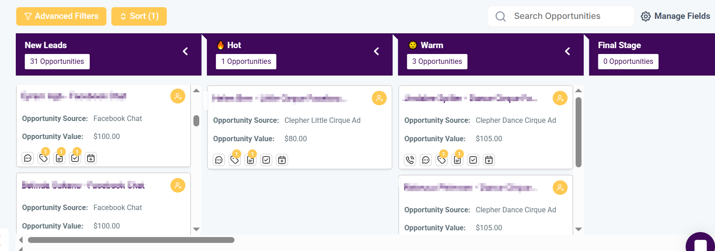Click the calendar appointment icon on the first Warm card
Viewport: 715px width, 251px height.
pos(489,160)
